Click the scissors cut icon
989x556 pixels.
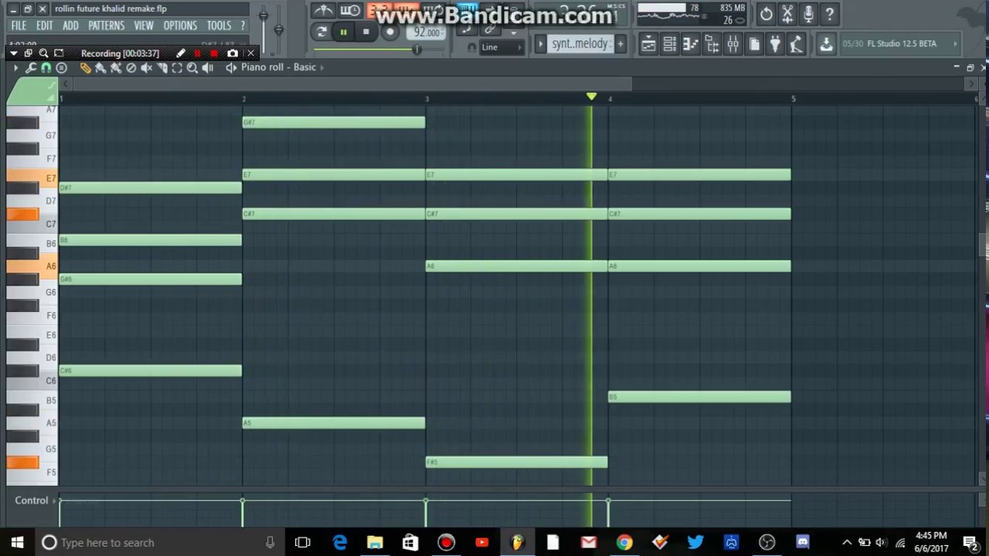(x=787, y=14)
